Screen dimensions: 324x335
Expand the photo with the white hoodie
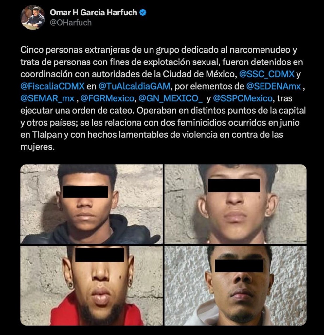[x=236, y=286]
